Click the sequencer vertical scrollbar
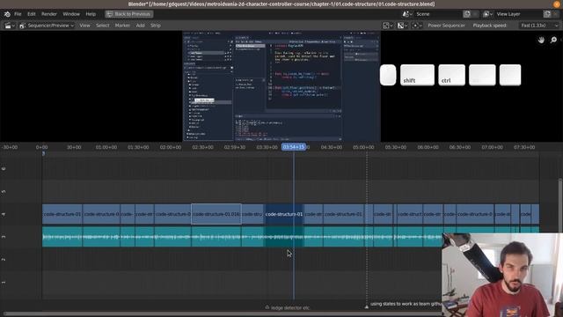The image size is (563, 317). point(560,205)
